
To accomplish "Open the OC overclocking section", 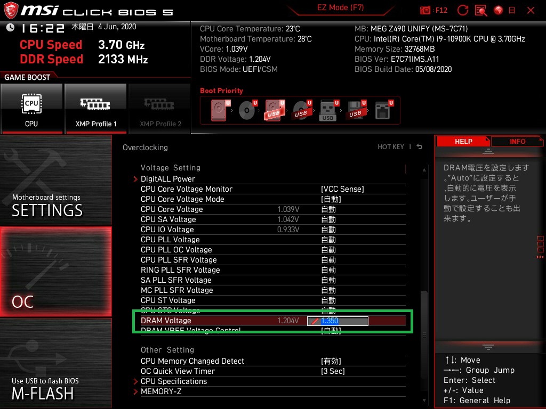I will tap(55, 272).
